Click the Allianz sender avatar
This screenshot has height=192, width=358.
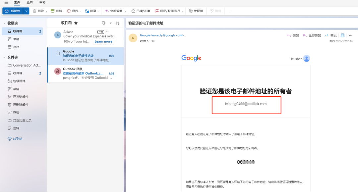pos(58,35)
